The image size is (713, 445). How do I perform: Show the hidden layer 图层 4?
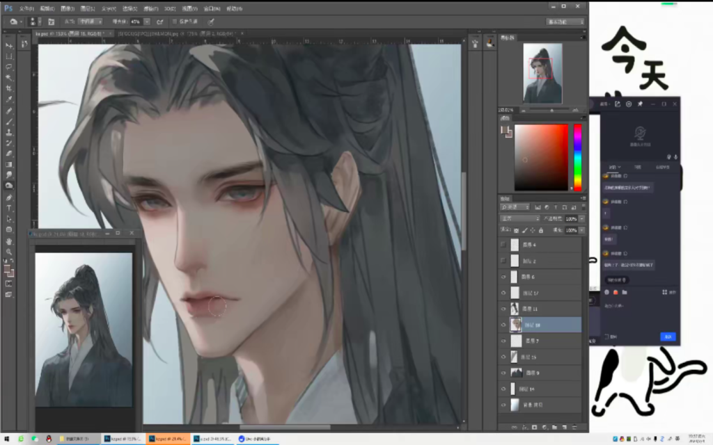click(x=503, y=245)
